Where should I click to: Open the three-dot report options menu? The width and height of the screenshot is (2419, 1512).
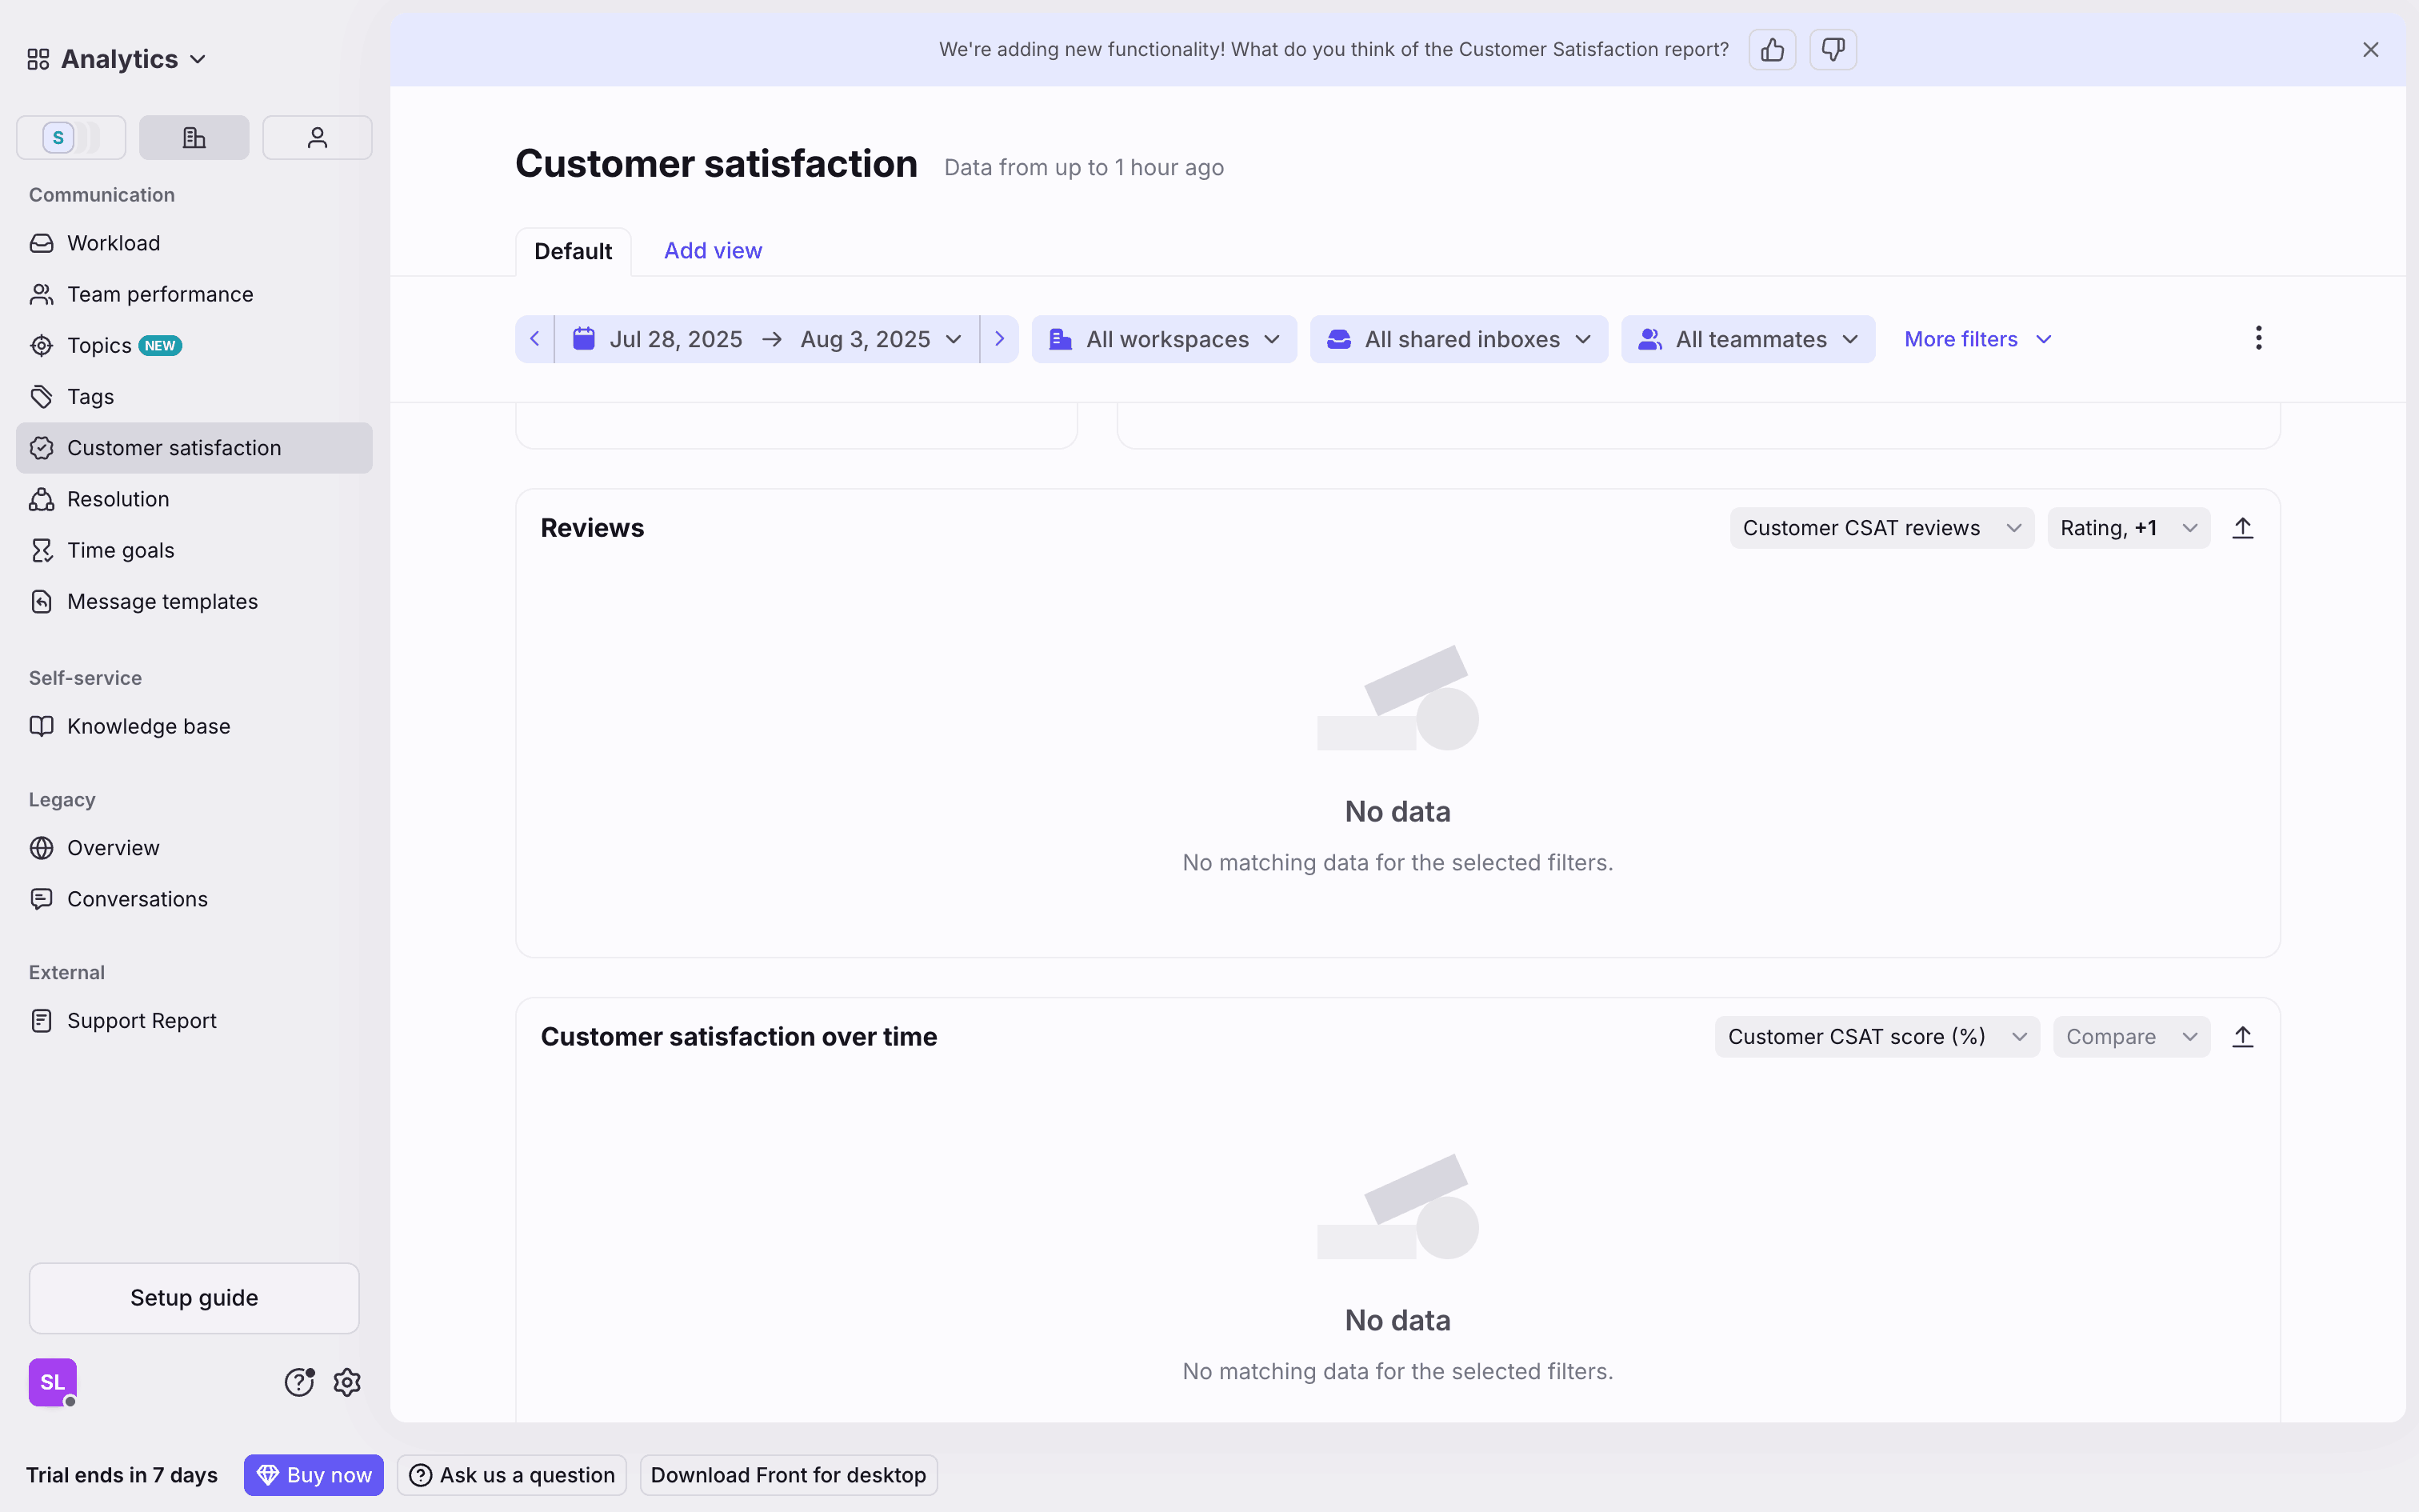[2258, 338]
